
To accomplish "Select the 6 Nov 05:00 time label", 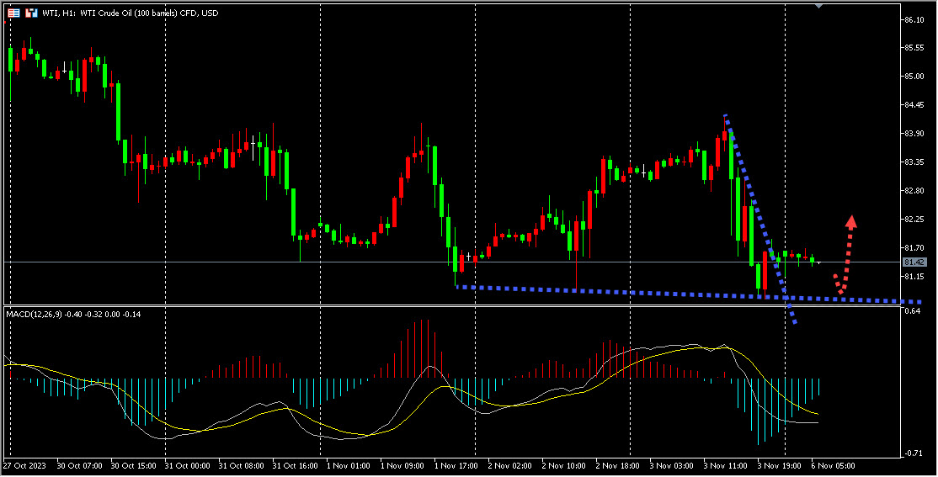I will (834, 466).
